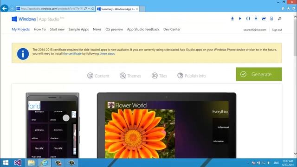Open App Studio feedback
297x167 pixels.
[x=143, y=29]
